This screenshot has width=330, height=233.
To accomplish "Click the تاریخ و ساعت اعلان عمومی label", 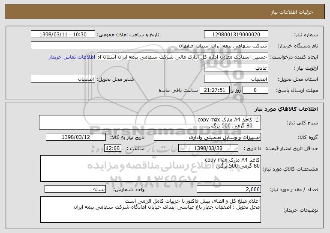I will coord(128,35).
